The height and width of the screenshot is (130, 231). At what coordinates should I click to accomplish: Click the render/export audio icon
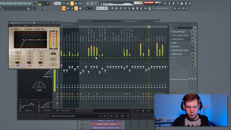tap(186, 3)
